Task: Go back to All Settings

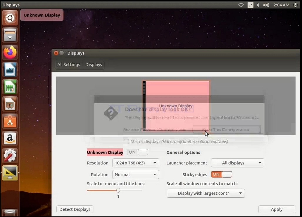Action: [x=68, y=65]
